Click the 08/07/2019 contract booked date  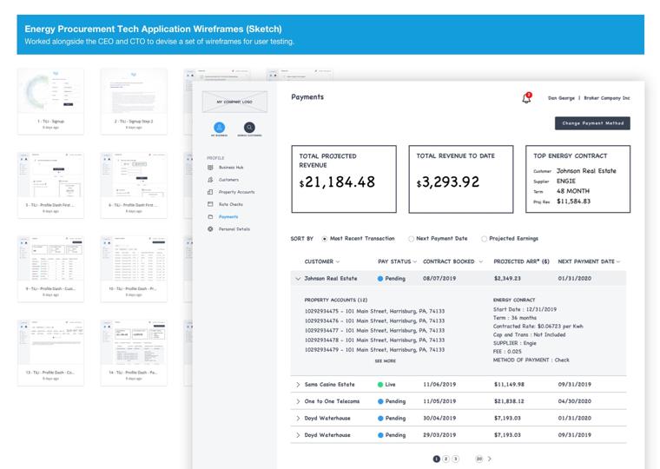(x=439, y=279)
